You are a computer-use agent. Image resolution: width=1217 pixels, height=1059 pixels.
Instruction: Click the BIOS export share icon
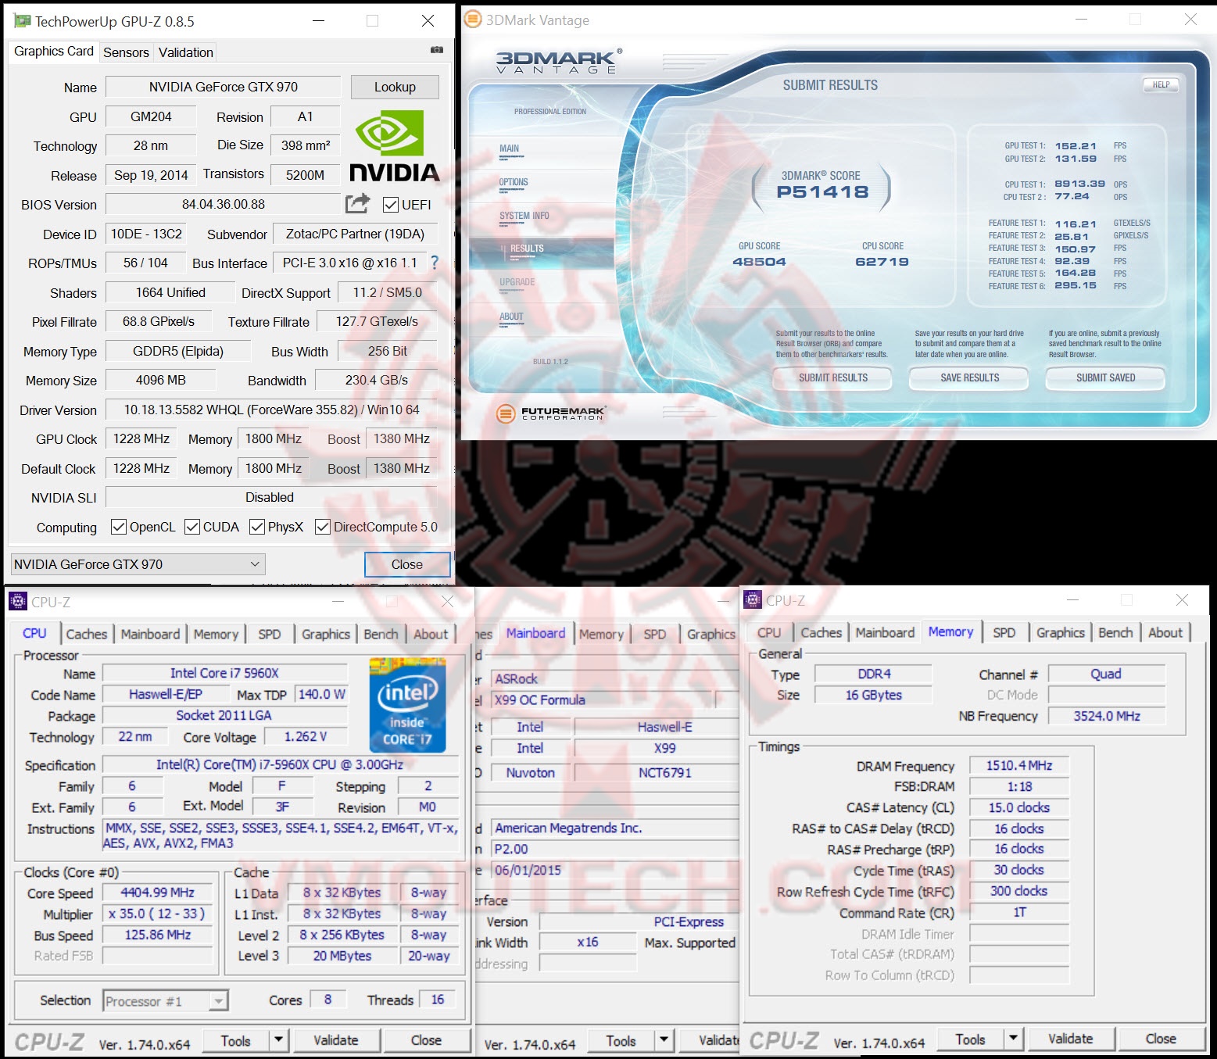click(x=357, y=203)
